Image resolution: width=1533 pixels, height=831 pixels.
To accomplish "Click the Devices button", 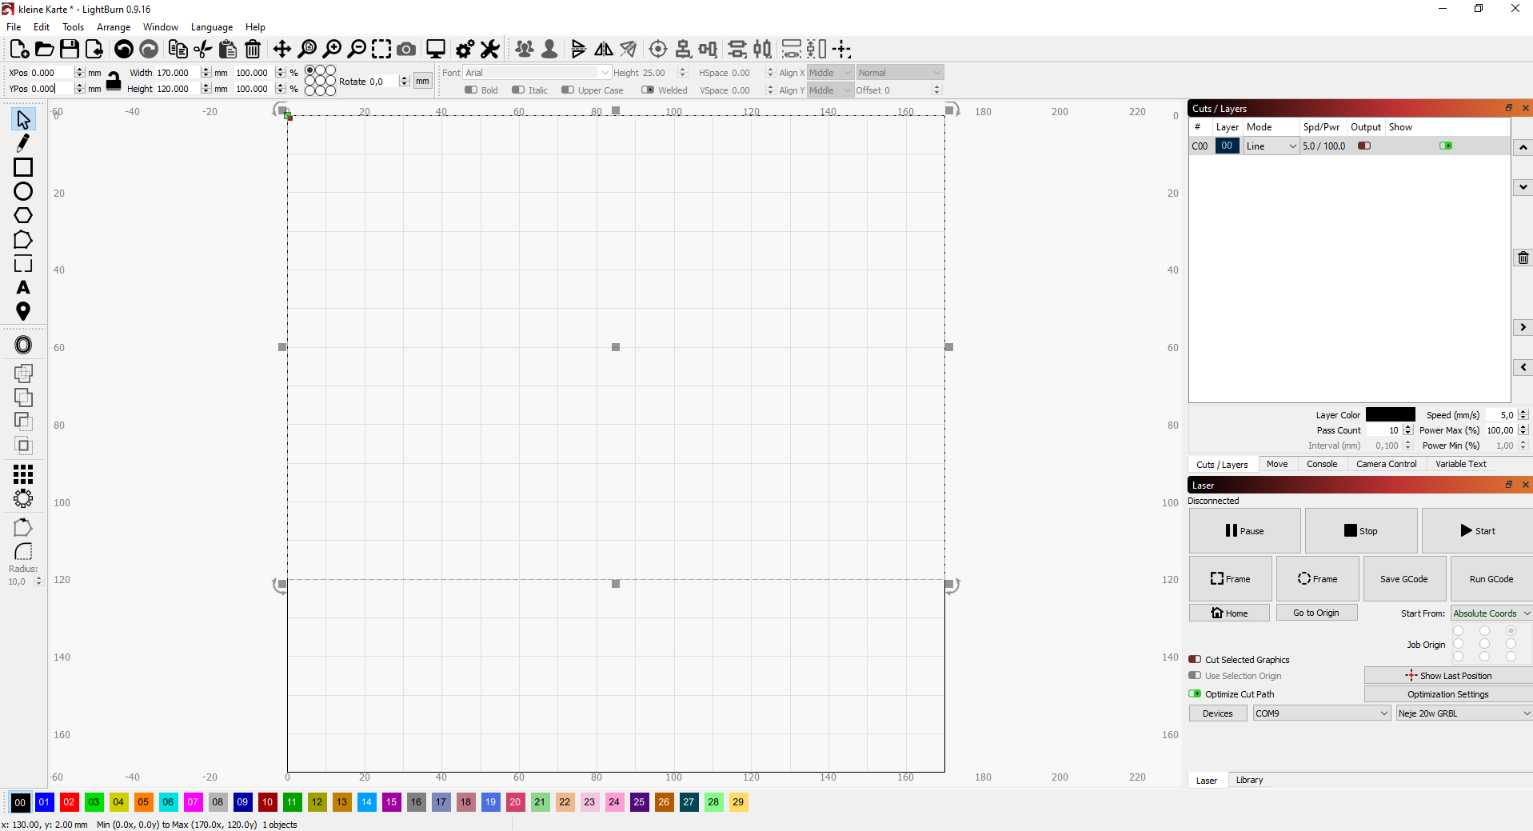I will coord(1218,713).
